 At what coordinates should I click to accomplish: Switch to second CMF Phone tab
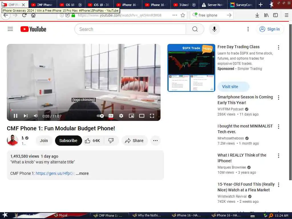click(x=42, y=5)
